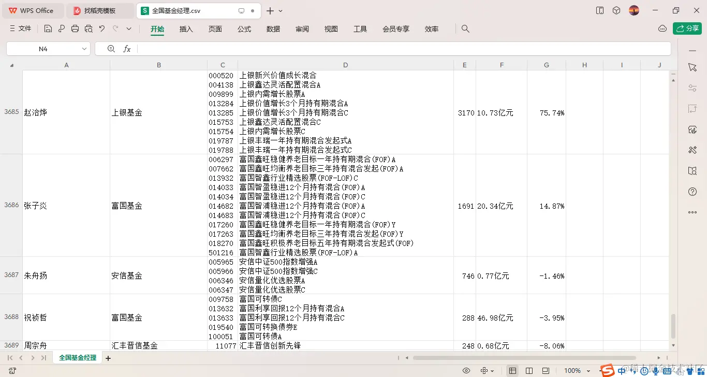Select cell with 汇丰晋信基金

[159, 345]
